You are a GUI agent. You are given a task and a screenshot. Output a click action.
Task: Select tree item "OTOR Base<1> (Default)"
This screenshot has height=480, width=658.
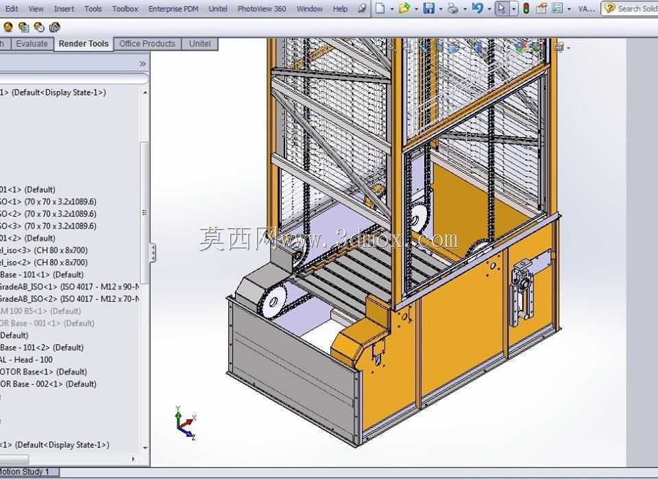[x=43, y=372]
